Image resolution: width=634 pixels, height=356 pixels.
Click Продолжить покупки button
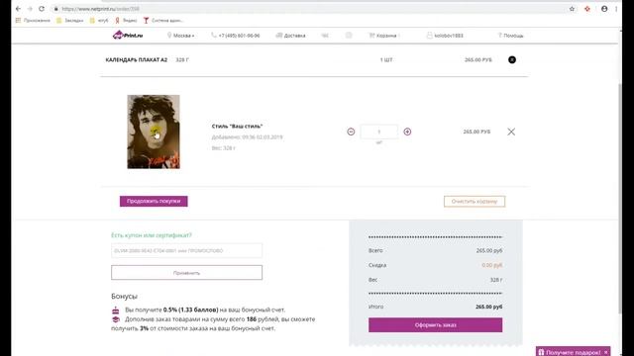click(154, 201)
